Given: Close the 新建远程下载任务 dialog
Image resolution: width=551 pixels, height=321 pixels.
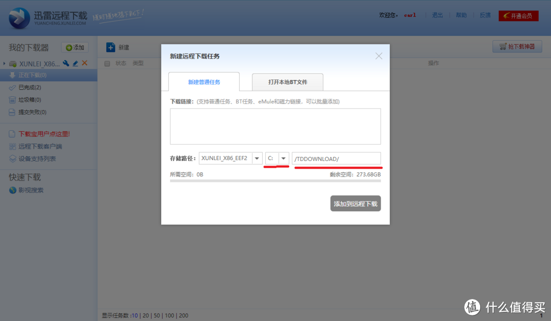Looking at the screenshot, I should tap(379, 56).
